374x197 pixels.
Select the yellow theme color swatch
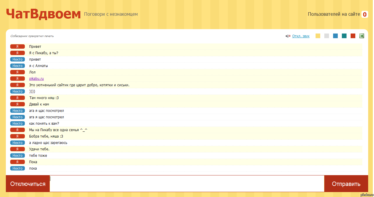click(318, 36)
